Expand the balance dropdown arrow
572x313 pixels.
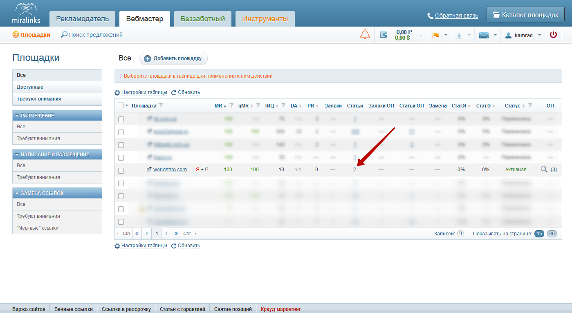[421, 35]
